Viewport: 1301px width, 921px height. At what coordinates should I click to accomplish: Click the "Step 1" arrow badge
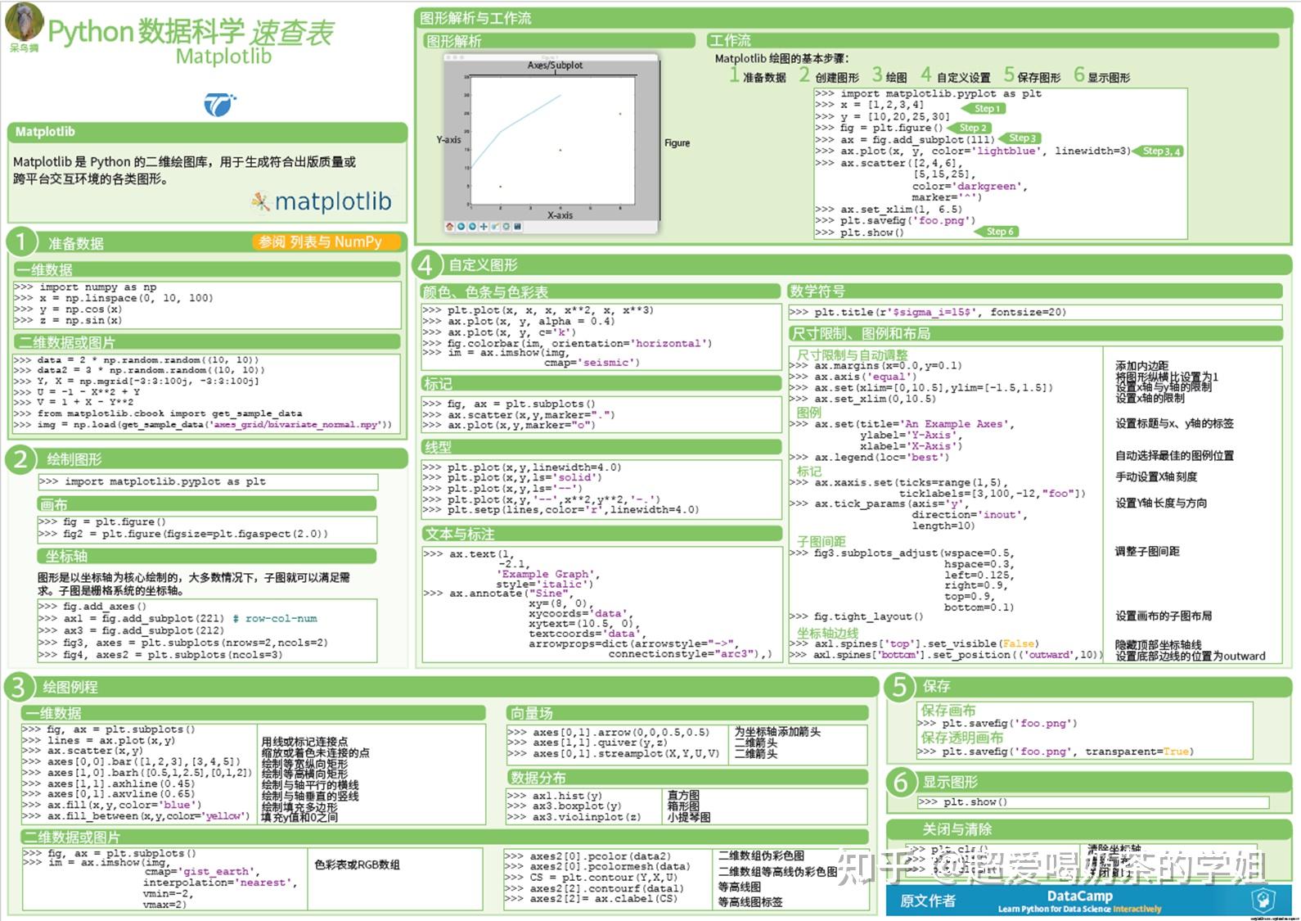[984, 109]
